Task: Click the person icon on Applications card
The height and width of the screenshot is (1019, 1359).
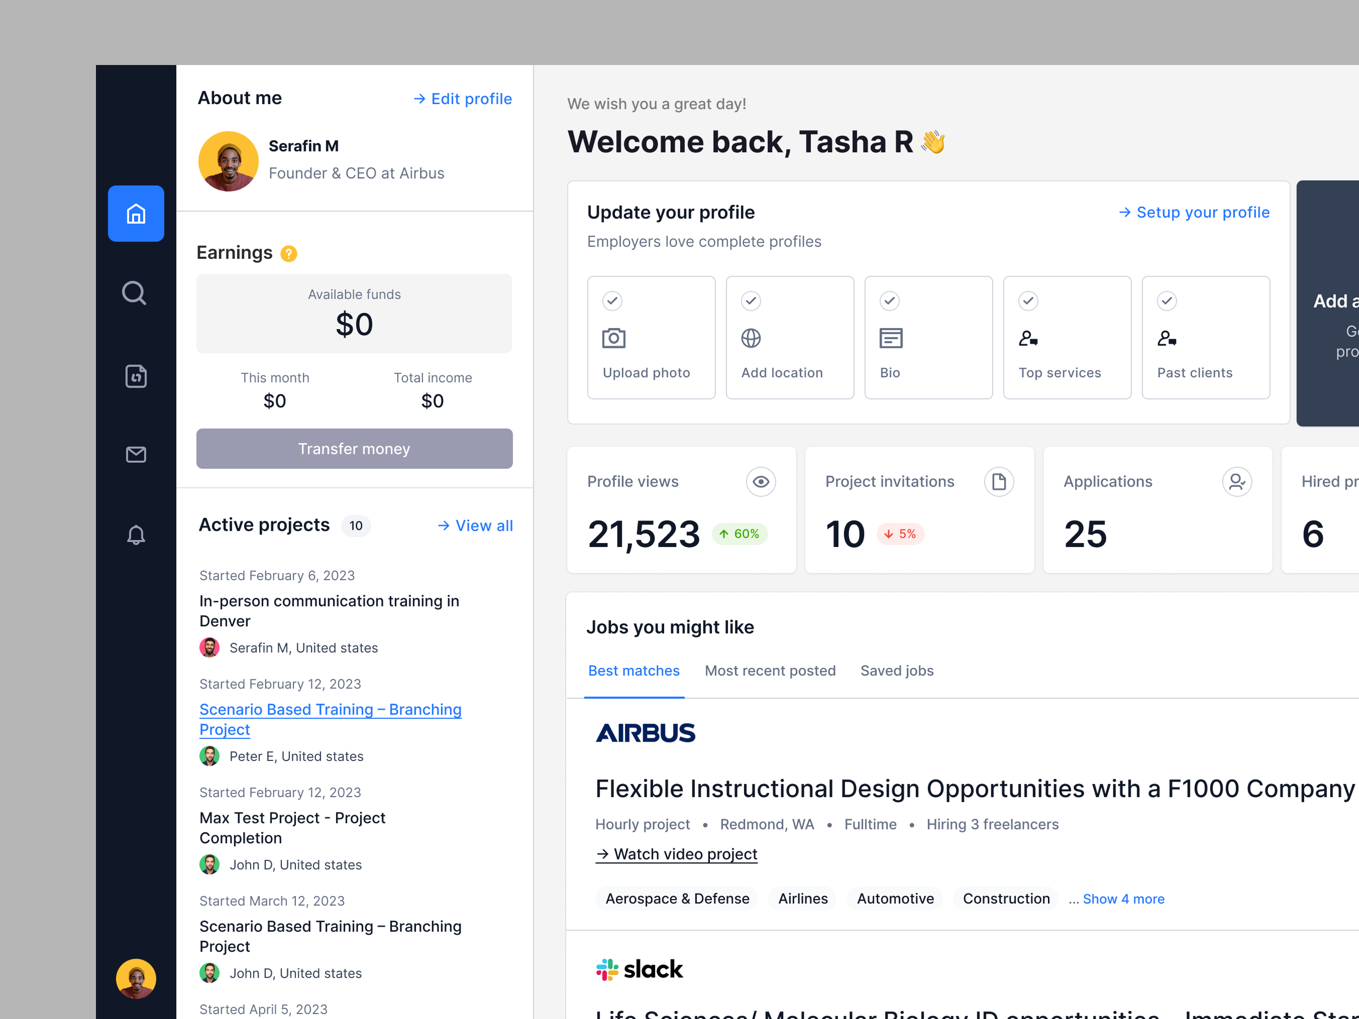Action: [1237, 482]
